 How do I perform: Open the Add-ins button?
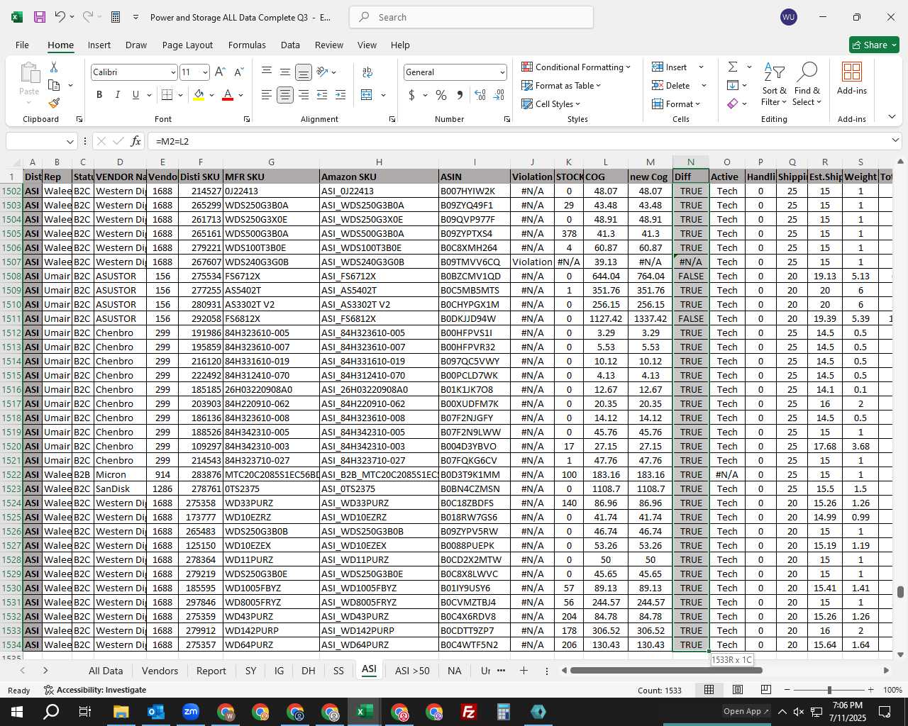852,79
